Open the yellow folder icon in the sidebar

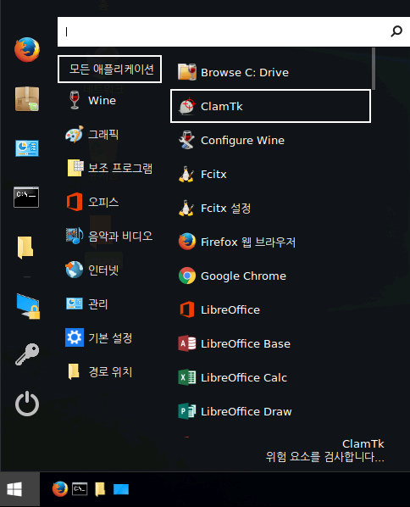click(x=25, y=248)
